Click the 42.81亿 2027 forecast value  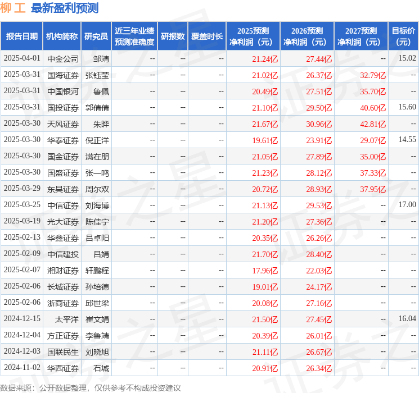[x=373, y=124]
